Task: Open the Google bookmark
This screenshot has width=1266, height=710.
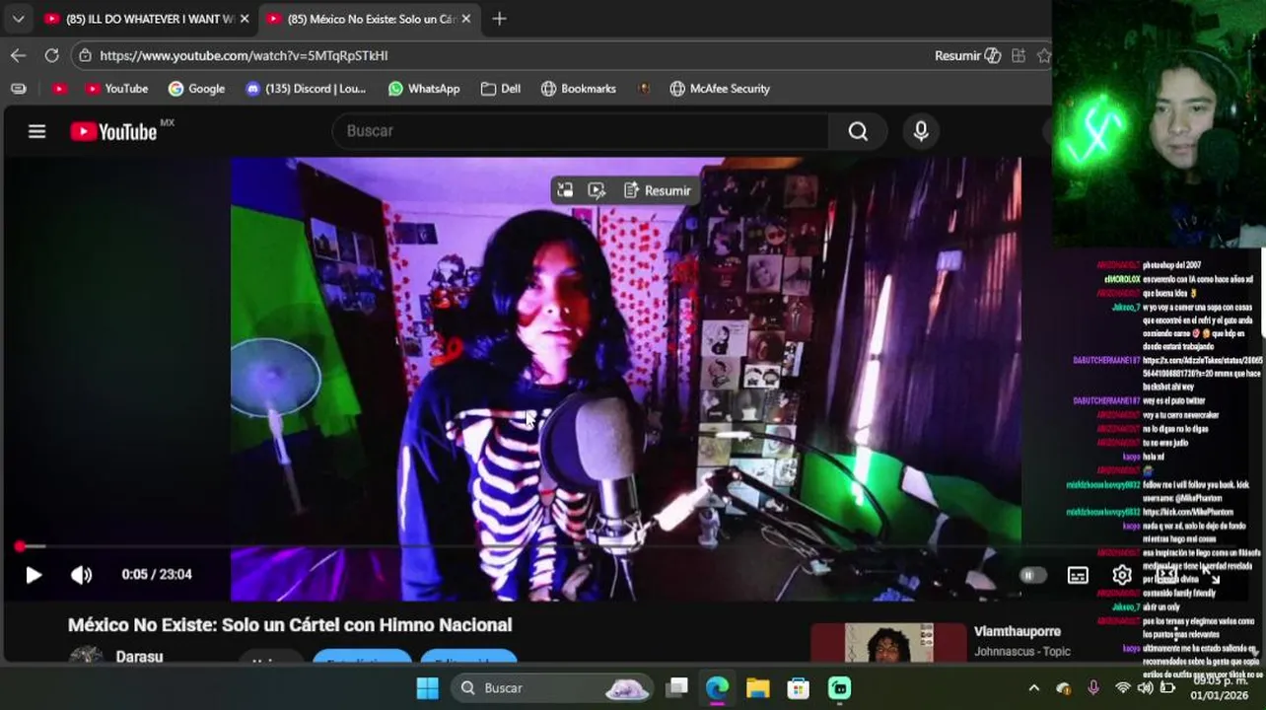Action: point(196,89)
